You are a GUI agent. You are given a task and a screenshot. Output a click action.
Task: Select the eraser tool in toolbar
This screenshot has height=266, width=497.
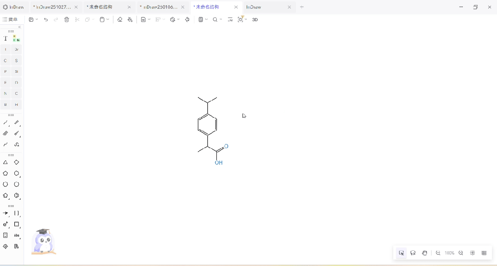[119, 20]
